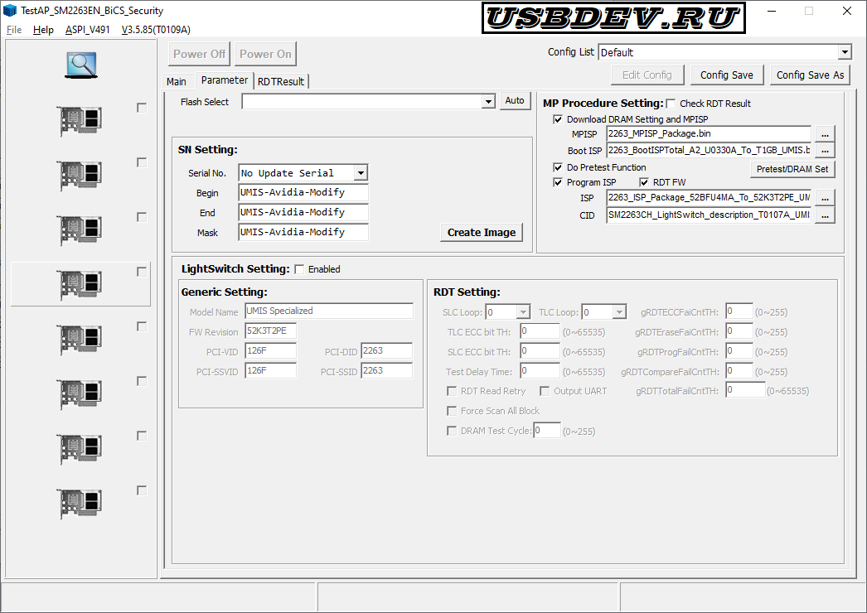Select the fourth PCIe card port icon
Image resolution: width=867 pixels, height=613 pixels.
(80, 285)
